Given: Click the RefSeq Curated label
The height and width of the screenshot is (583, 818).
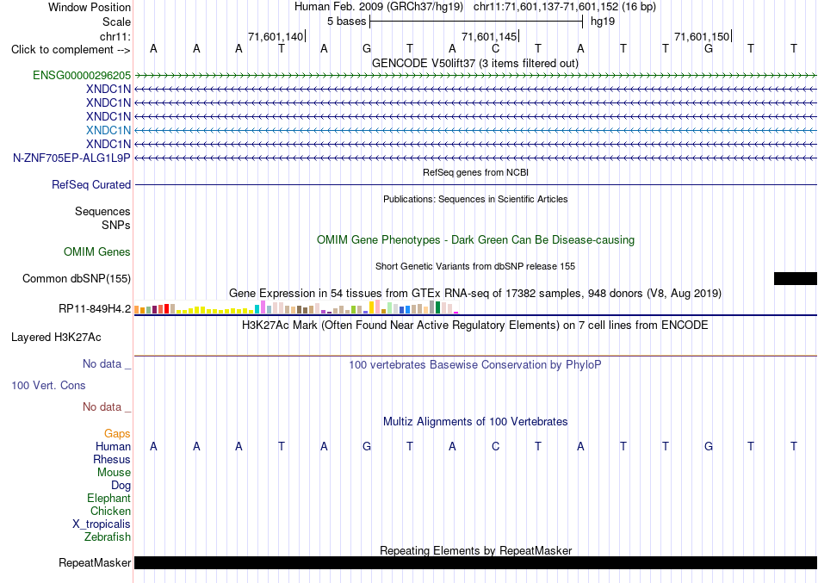Looking at the screenshot, I should coord(91,185).
